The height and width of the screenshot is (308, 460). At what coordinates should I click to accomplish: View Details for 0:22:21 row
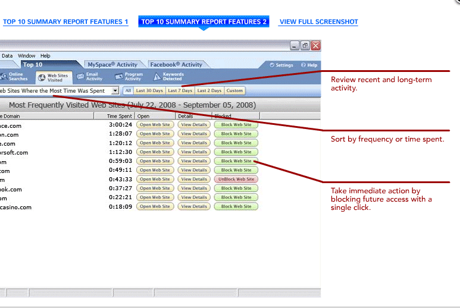194,197
